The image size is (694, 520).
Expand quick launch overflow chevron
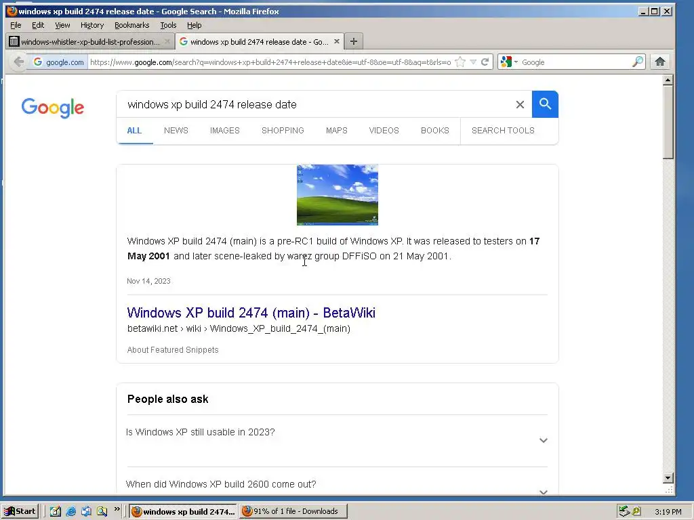point(117,509)
